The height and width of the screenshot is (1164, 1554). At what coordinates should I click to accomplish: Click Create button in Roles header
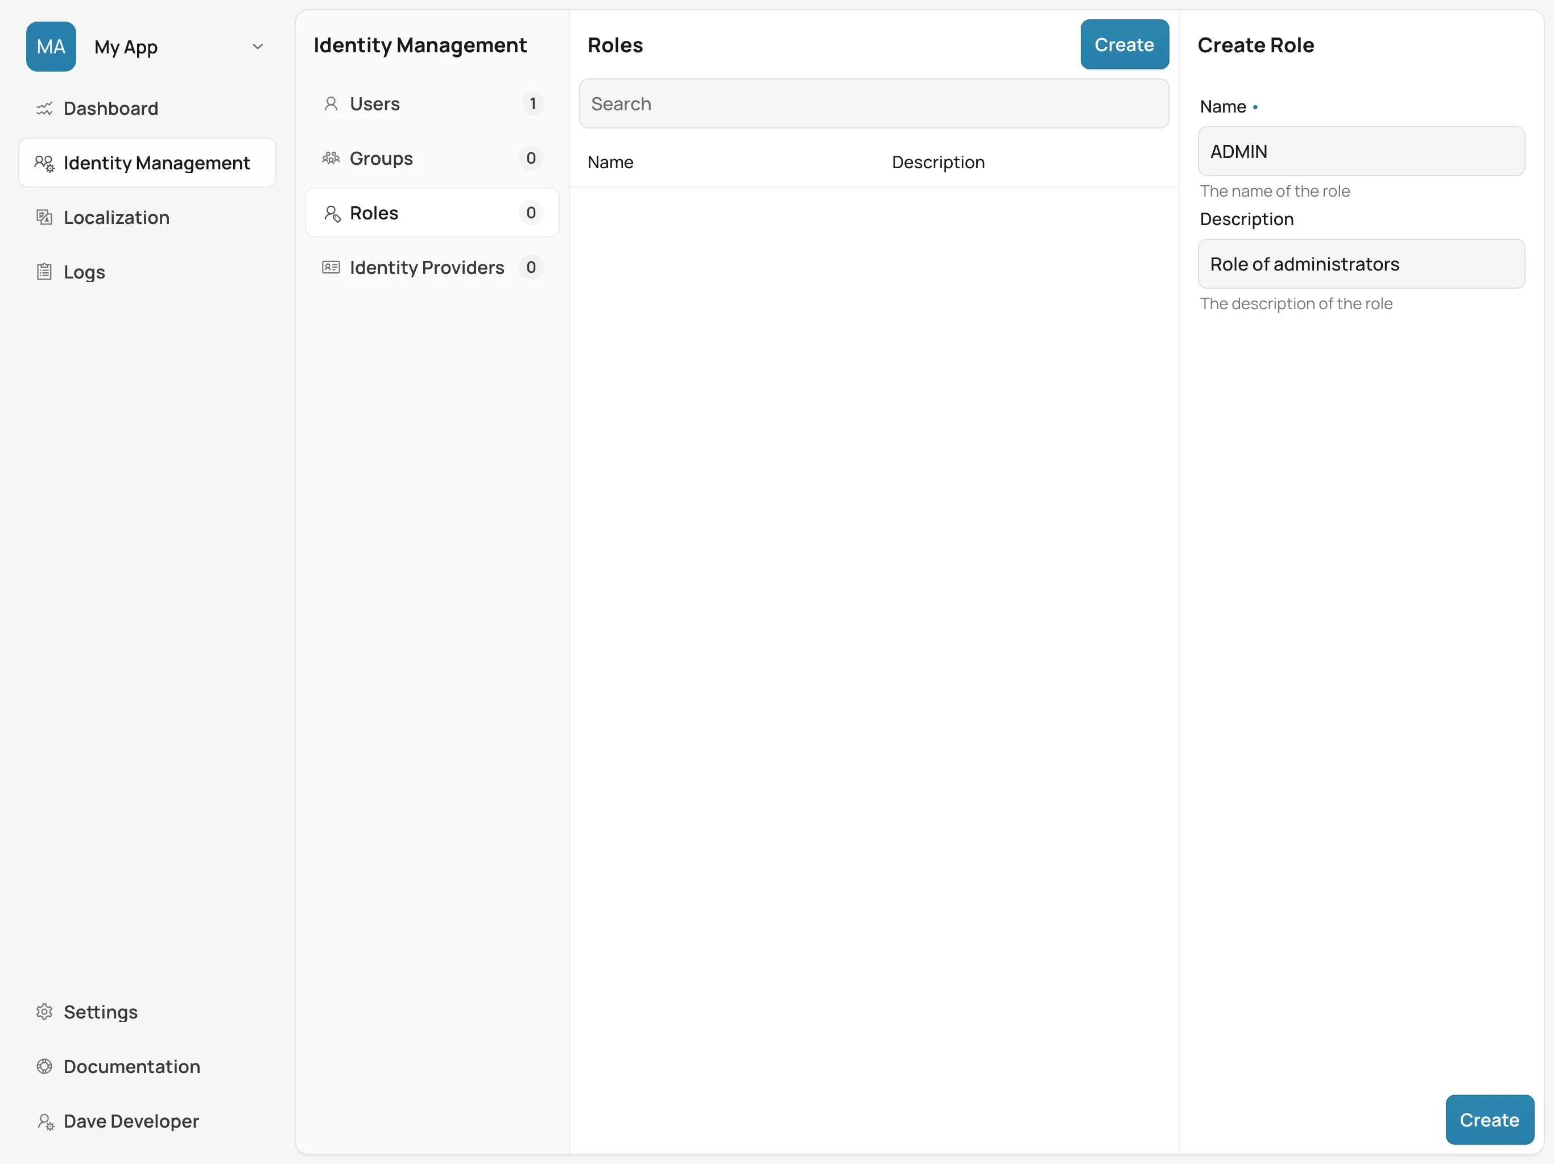(1124, 45)
